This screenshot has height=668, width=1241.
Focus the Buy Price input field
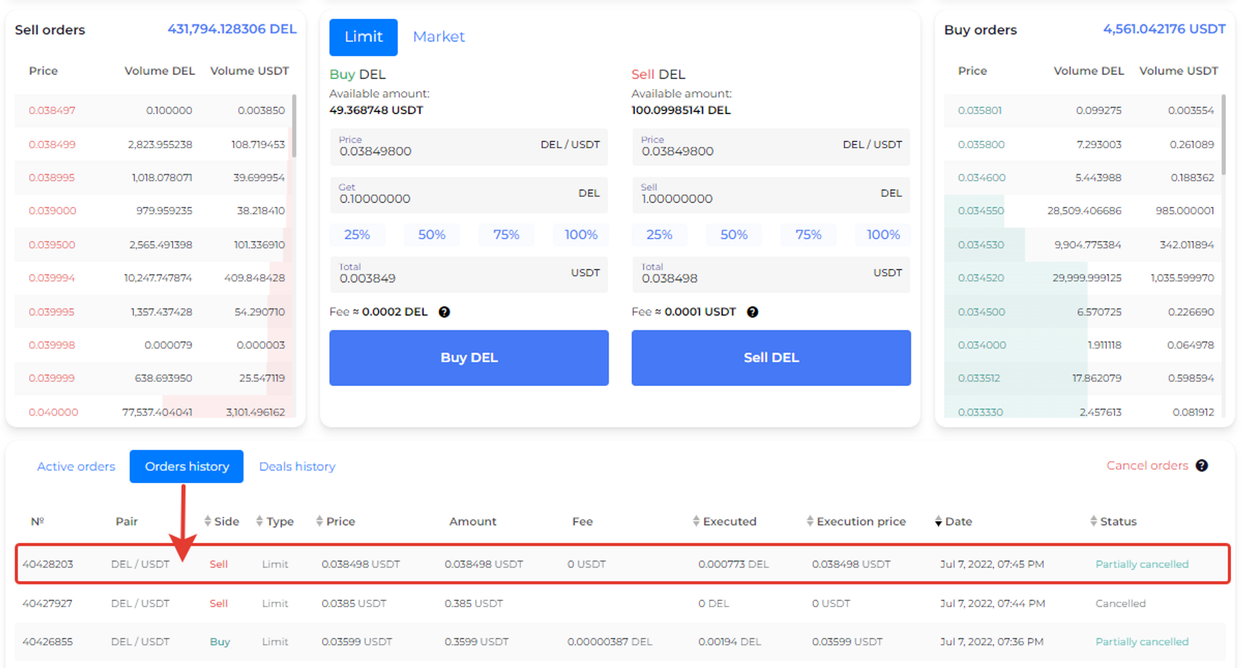469,146
